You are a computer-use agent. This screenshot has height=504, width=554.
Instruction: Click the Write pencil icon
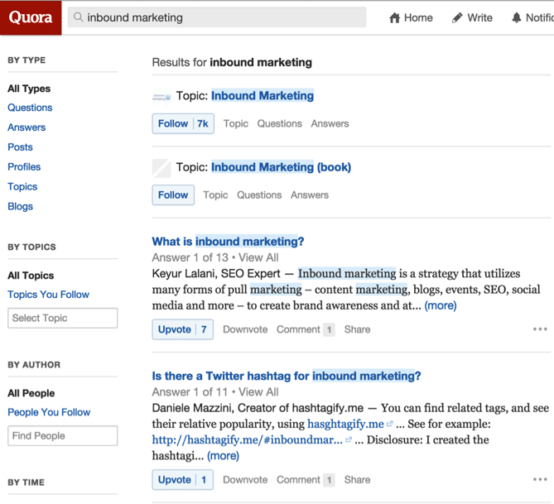[x=457, y=17]
